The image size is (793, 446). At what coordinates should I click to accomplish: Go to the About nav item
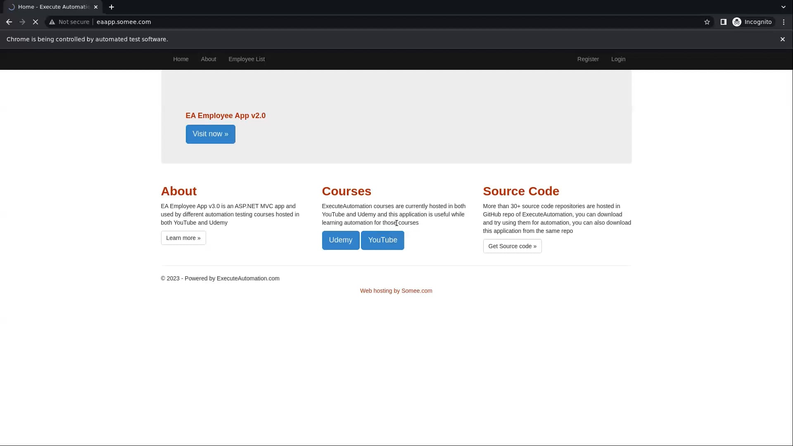(x=208, y=59)
